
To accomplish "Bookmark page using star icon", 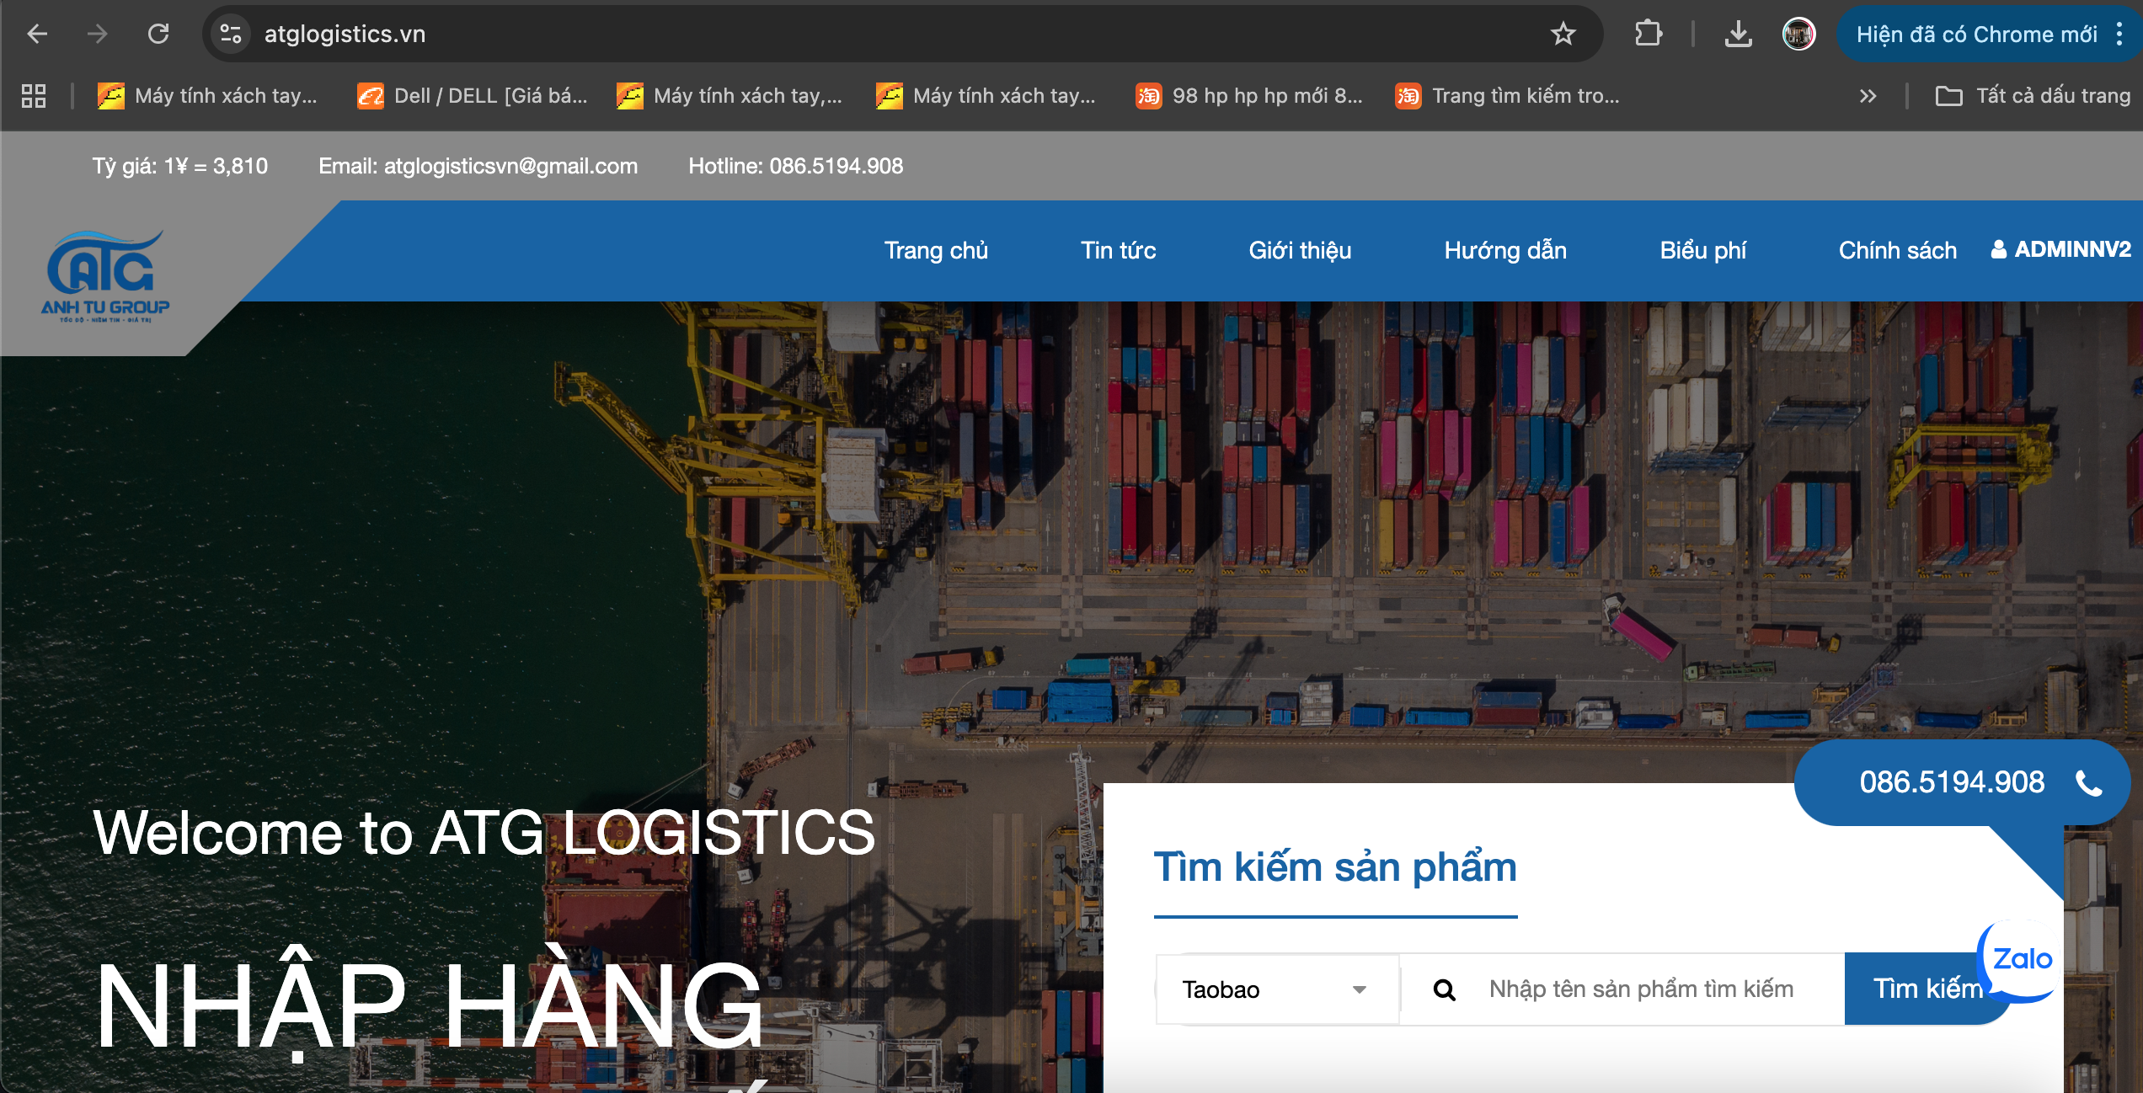I will pyautogui.click(x=1563, y=34).
